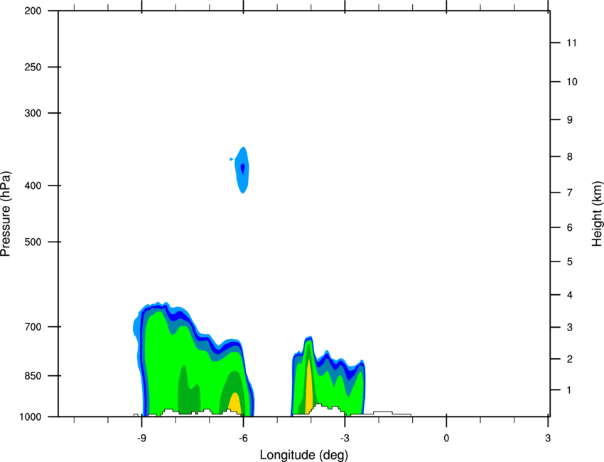This screenshot has width=604, height=462.
Task: Click the 400 pressure tick label
Action: click(x=33, y=186)
